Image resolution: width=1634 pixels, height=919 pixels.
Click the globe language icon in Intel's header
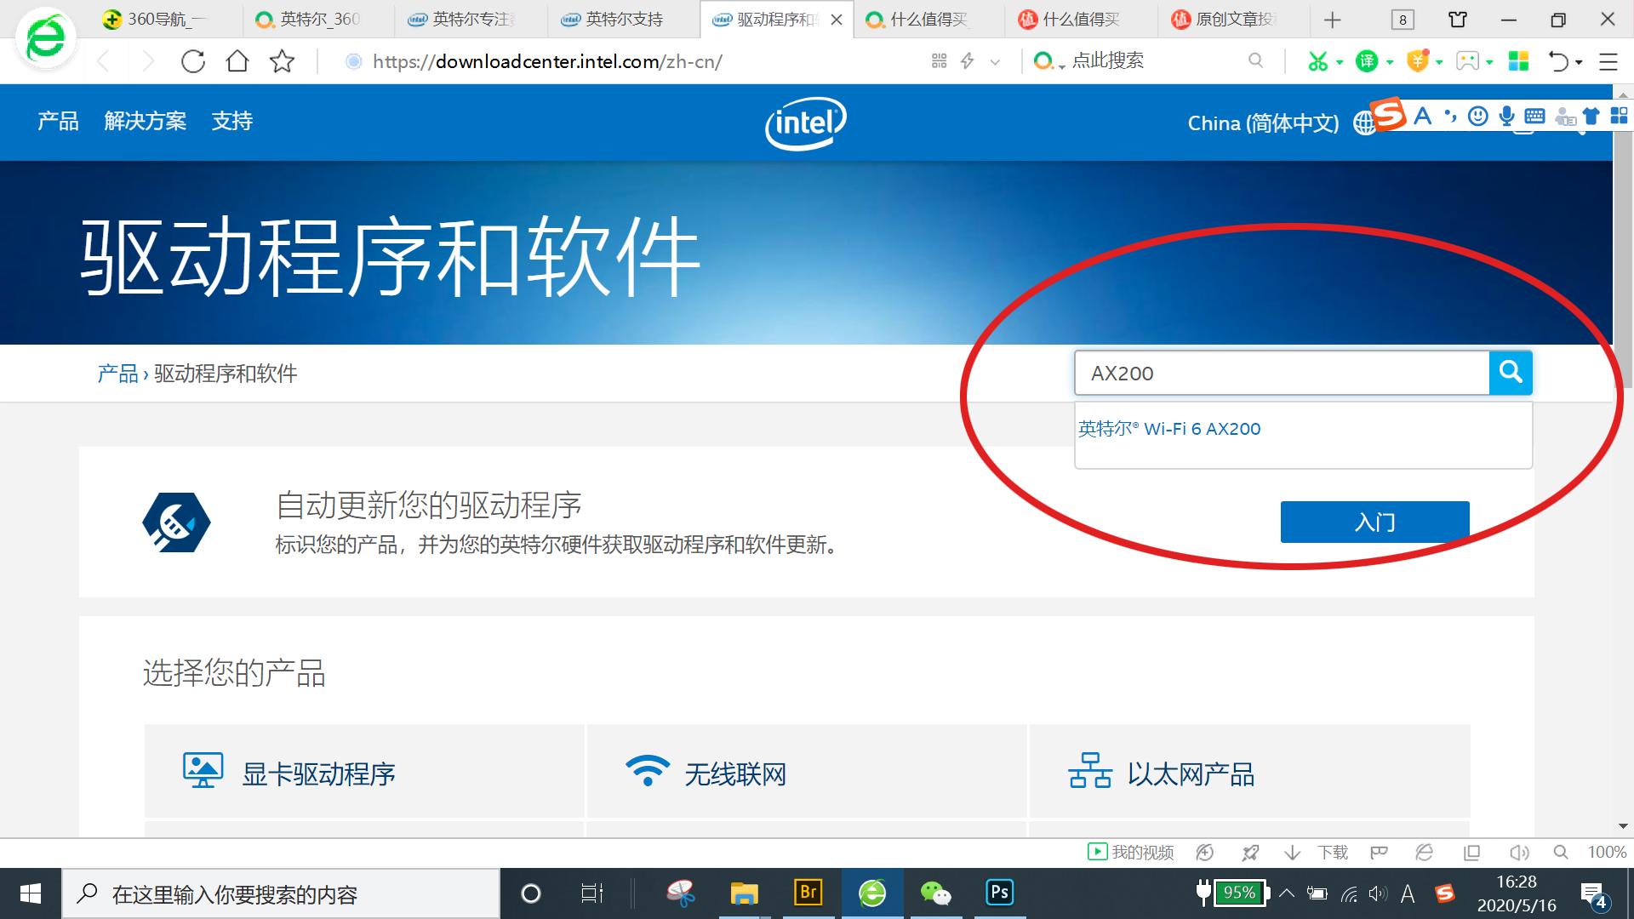pyautogui.click(x=1367, y=123)
